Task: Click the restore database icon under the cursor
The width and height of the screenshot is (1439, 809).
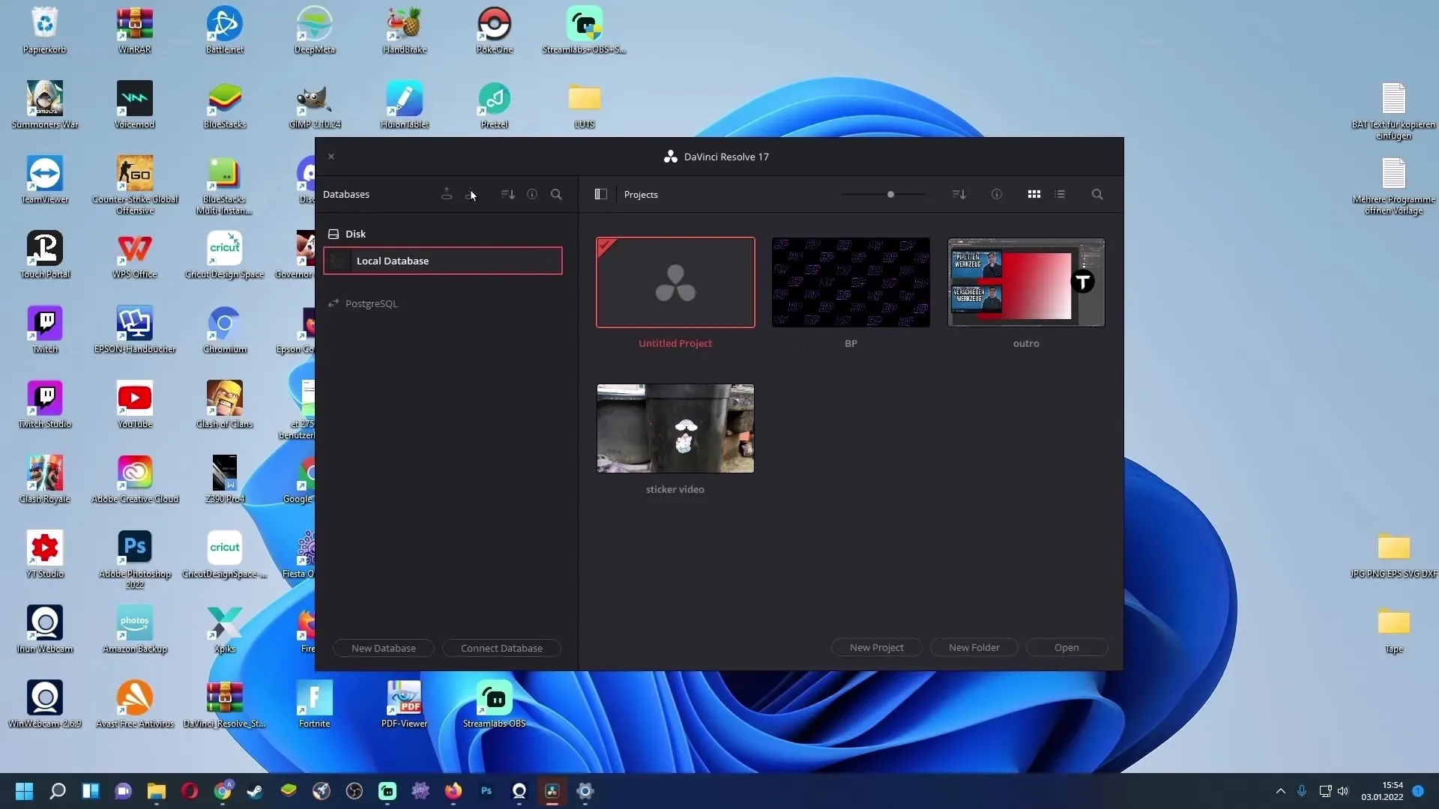Action: [471, 195]
